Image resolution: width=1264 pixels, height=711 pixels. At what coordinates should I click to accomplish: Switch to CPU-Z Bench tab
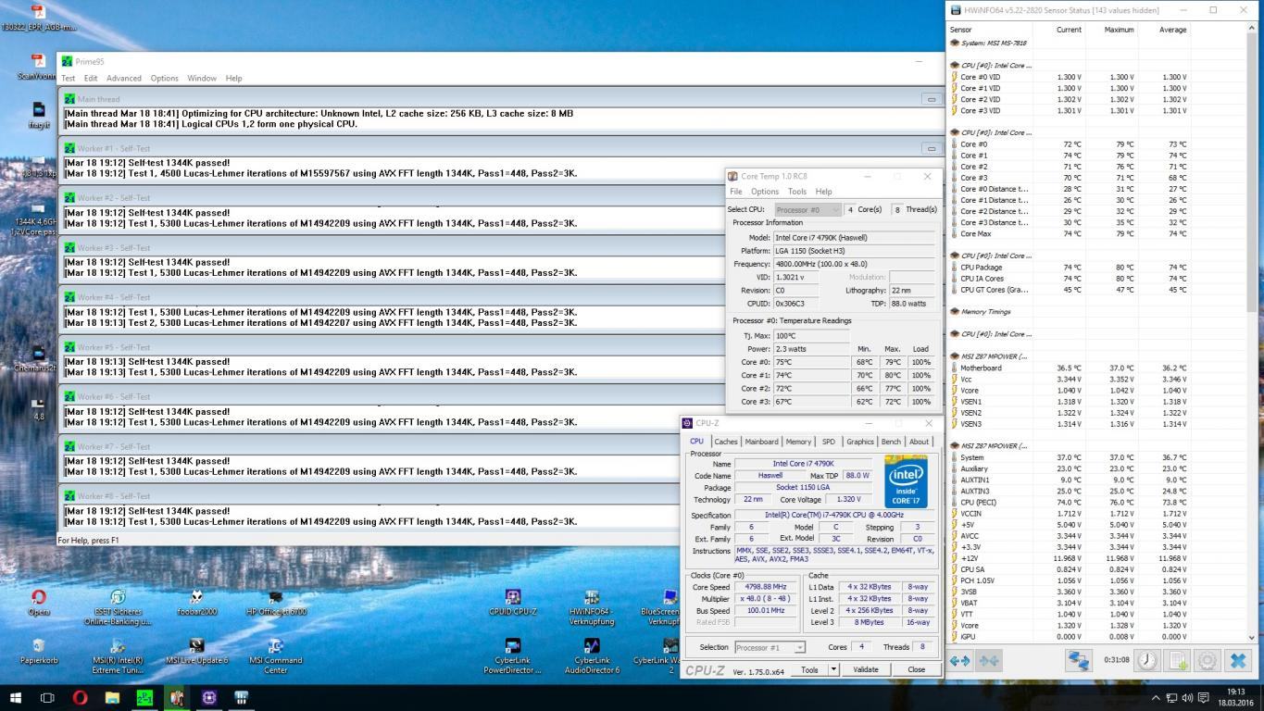tap(891, 442)
